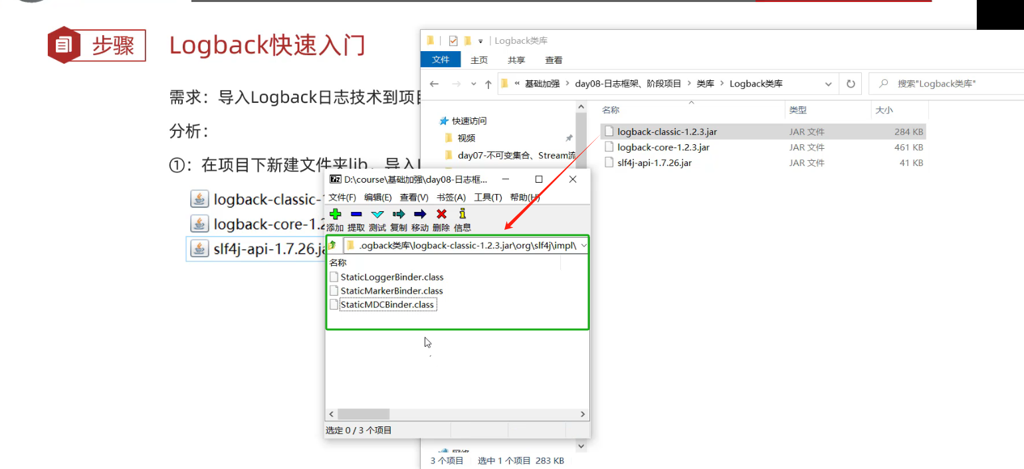1024x469 pixels.
Task: Click the day08-日志框架、阶段项目 breadcrumb
Action: click(x=628, y=84)
